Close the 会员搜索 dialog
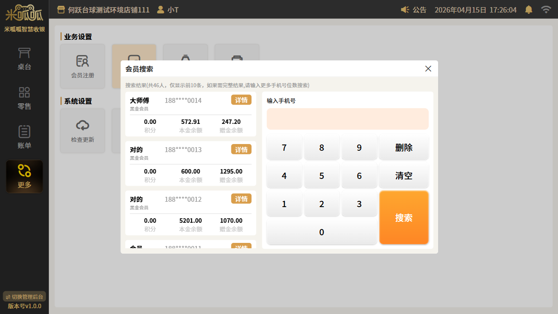 (428, 68)
